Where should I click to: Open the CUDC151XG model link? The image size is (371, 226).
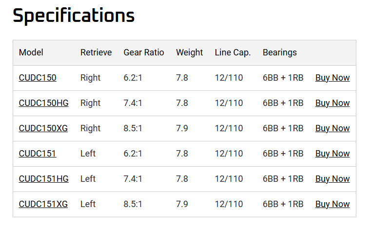(43, 204)
